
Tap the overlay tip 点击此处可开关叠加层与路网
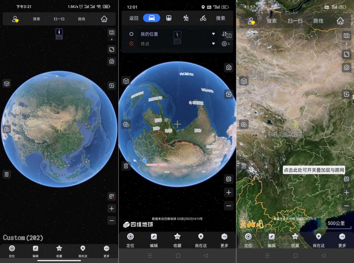(x=314, y=170)
